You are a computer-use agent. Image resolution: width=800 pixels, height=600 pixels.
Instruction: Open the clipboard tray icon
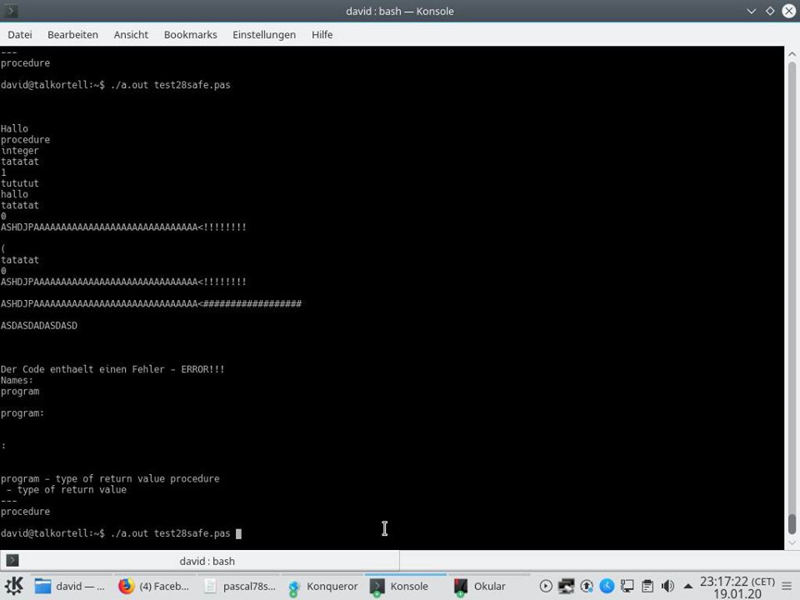pyautogui.click(x=647, y=586)
